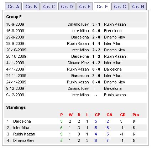Viewport: 152px width, 149px height.
Task: Select the Gr. G tab
Action: pyautogui.click(x=120, y=6)
